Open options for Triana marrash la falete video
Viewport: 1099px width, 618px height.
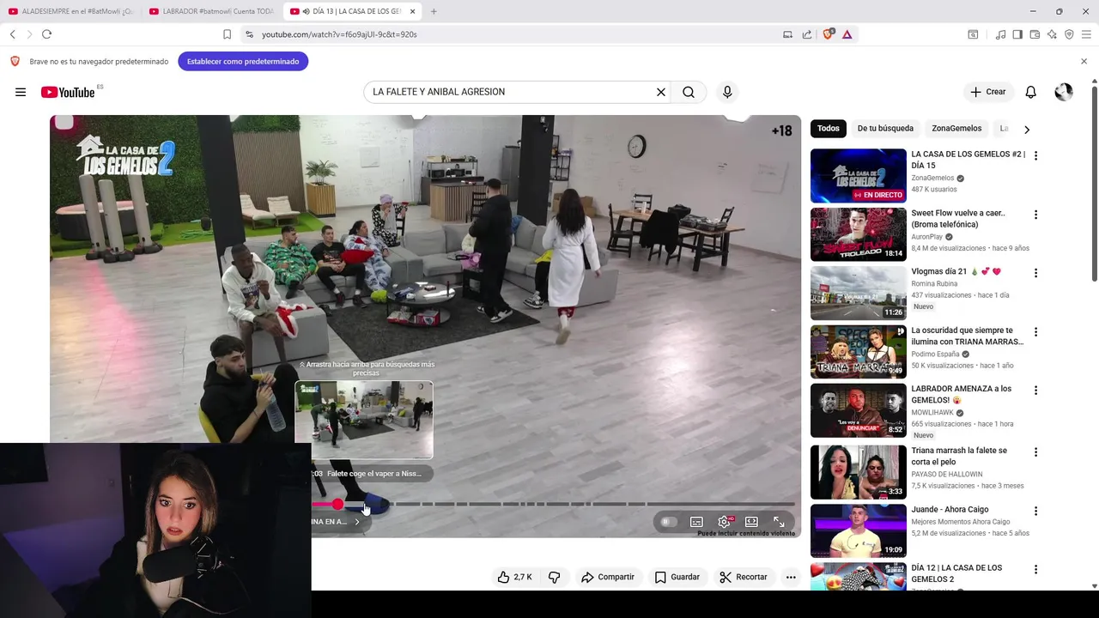tap(1035, 451)
